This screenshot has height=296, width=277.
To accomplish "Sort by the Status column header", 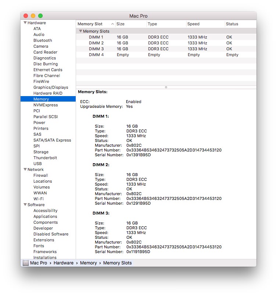I will (x=241, y=24).
